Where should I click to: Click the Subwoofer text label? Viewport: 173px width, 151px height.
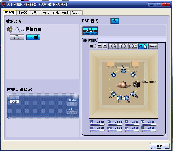click(x=148, y=82)
